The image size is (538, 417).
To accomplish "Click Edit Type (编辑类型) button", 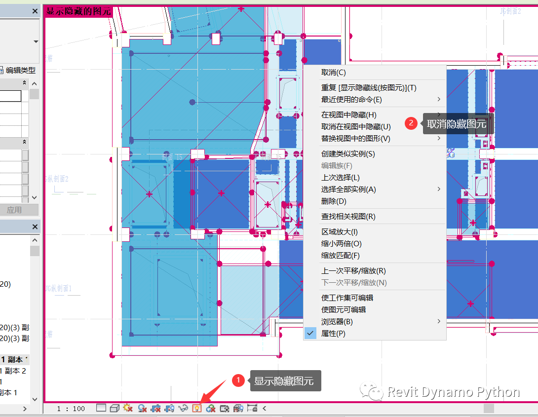I will 18,70.
